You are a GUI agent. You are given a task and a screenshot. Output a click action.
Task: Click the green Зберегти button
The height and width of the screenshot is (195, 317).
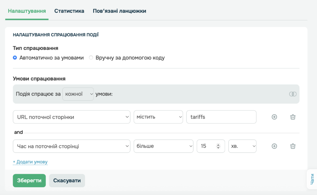29,180
